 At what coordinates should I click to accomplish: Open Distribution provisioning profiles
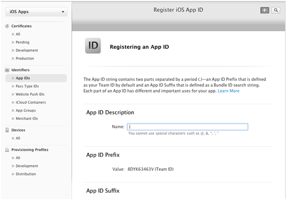click(x=26, y=174)
